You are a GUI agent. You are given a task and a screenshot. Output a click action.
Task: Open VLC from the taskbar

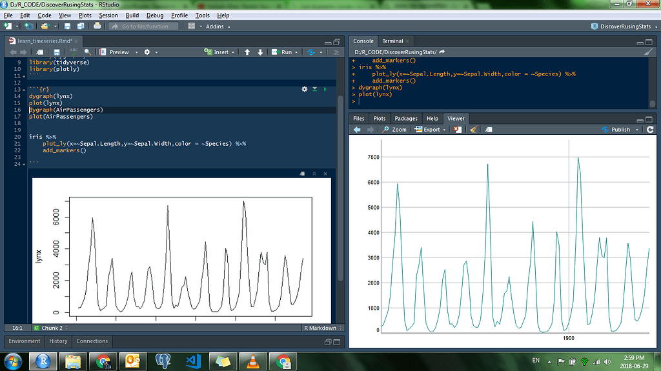coord(252,361)
